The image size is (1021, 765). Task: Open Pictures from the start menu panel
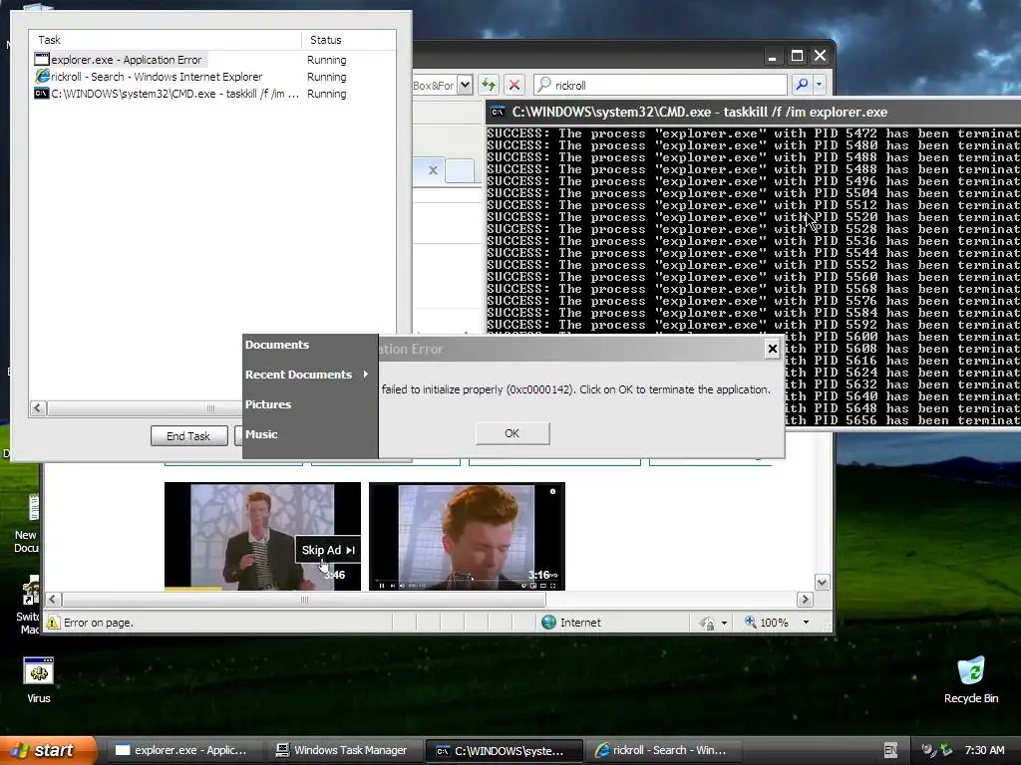point(267,404)
